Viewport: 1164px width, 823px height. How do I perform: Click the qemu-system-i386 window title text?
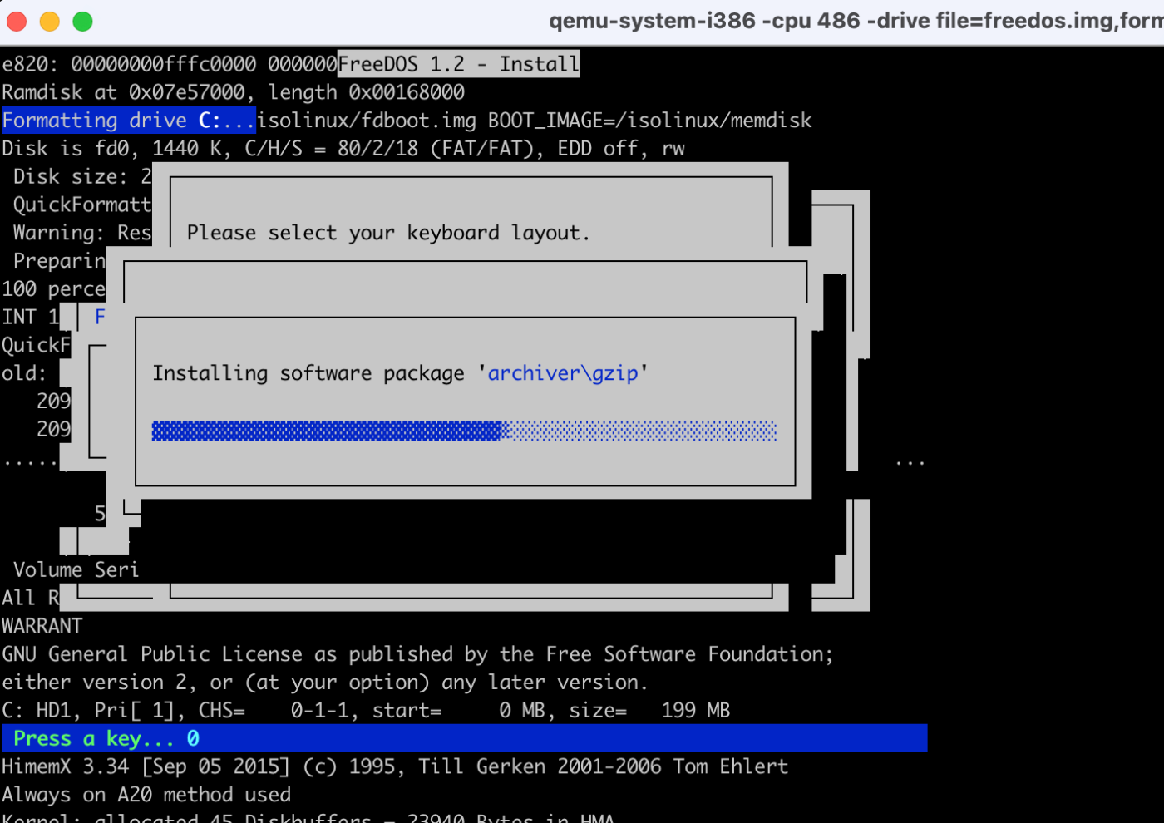(856, 21)
